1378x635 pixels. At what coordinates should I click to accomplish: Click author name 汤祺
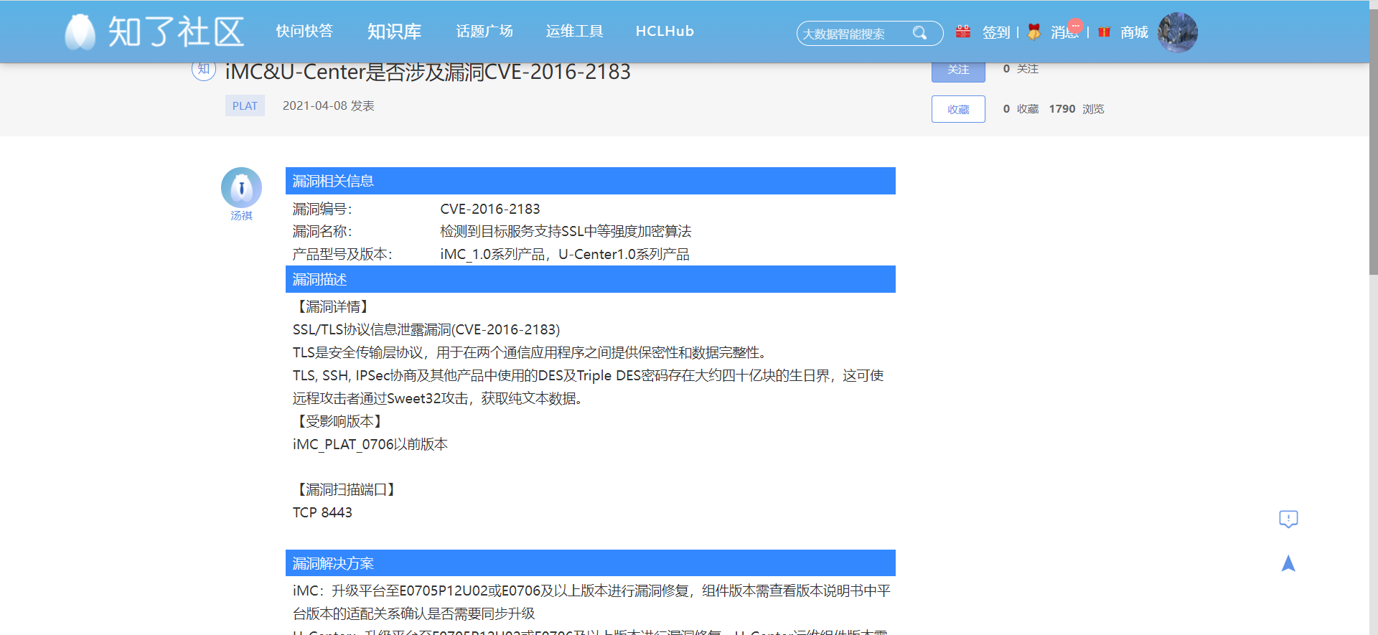pos(241,216)
